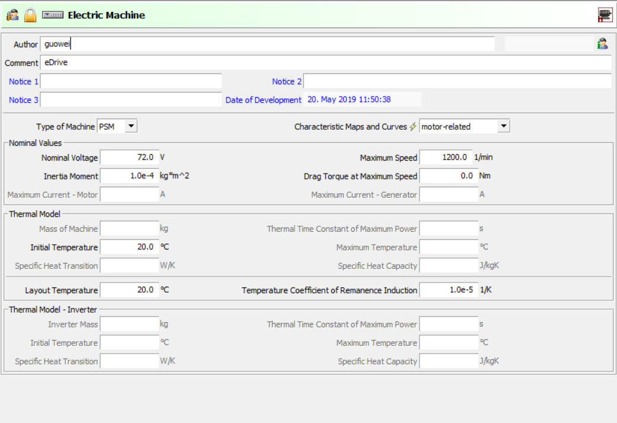Click the Maximum Speed value field
The height and width of the screenshot is (423, 617).
point(445,158)
